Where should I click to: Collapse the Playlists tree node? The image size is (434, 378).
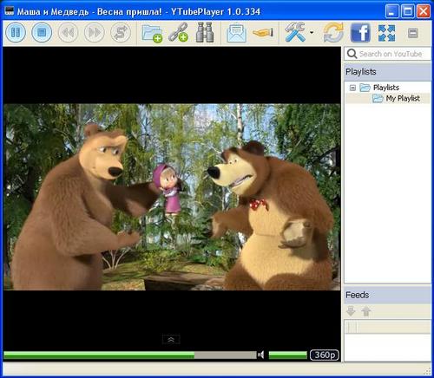point(352,88)
